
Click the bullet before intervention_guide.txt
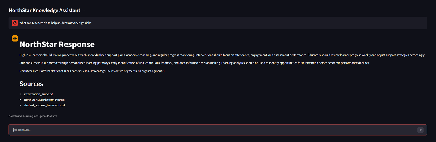20,94
